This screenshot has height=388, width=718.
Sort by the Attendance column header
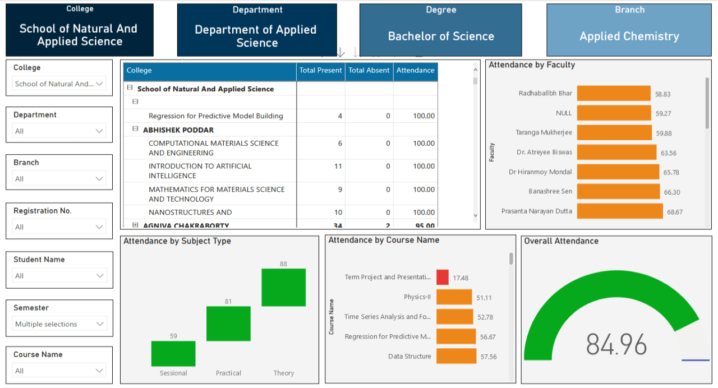click(x=415, y=71)
